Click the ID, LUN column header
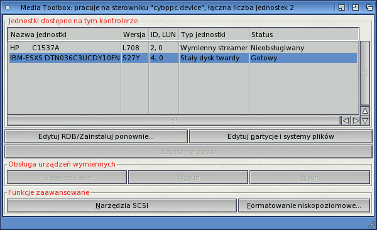The width and height of the screenshot is (377, 230). [163, 35]
